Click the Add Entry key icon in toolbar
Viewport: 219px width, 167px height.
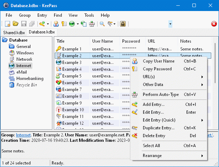click(42, 24)
